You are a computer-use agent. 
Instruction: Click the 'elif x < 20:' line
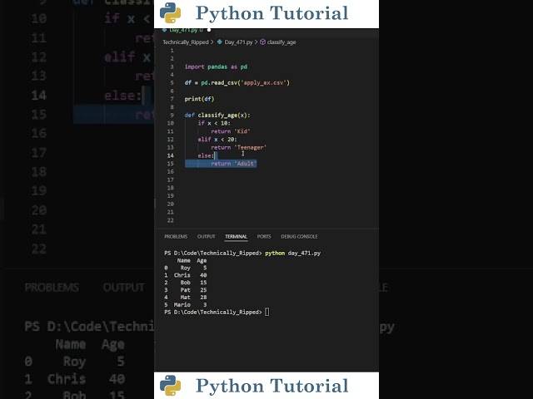click(x=217, y=140)
